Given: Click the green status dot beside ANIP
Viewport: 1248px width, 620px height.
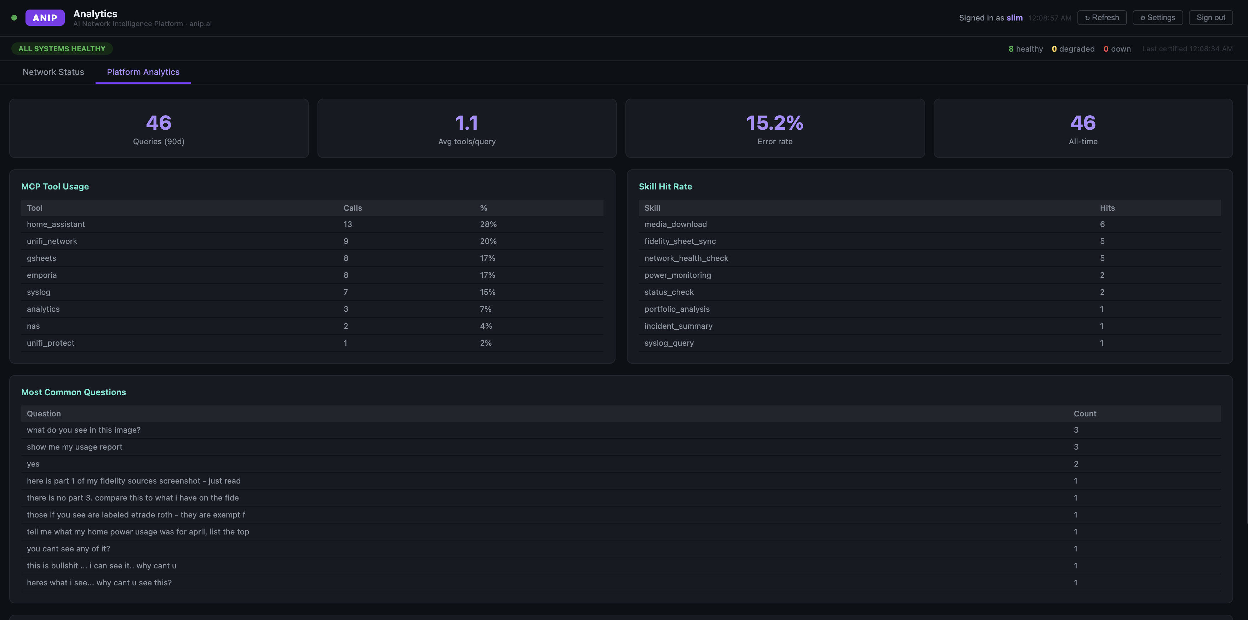Looking at the screenshot, I should pos(14,18).
